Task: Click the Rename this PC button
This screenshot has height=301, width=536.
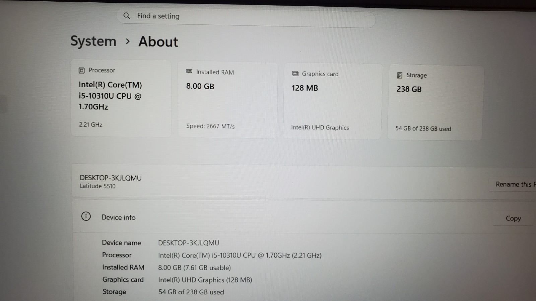Action: (512, 184)
